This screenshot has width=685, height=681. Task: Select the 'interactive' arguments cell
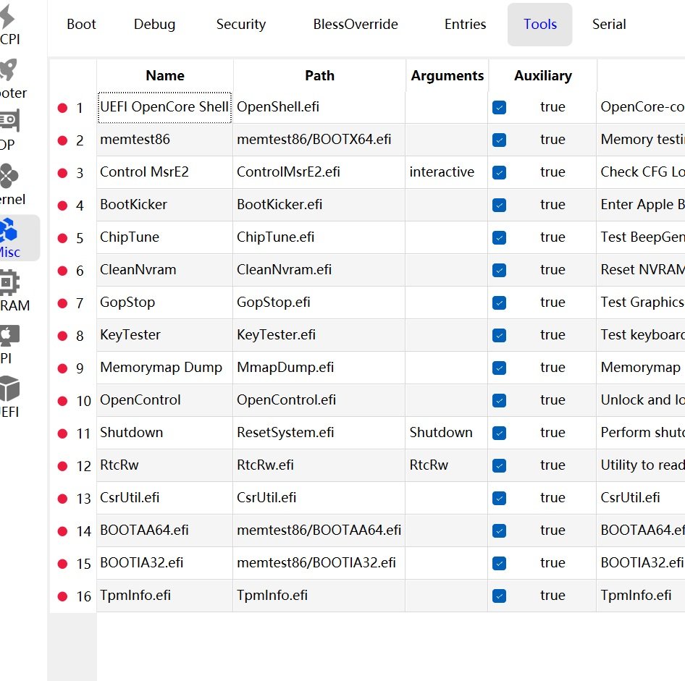447,172
